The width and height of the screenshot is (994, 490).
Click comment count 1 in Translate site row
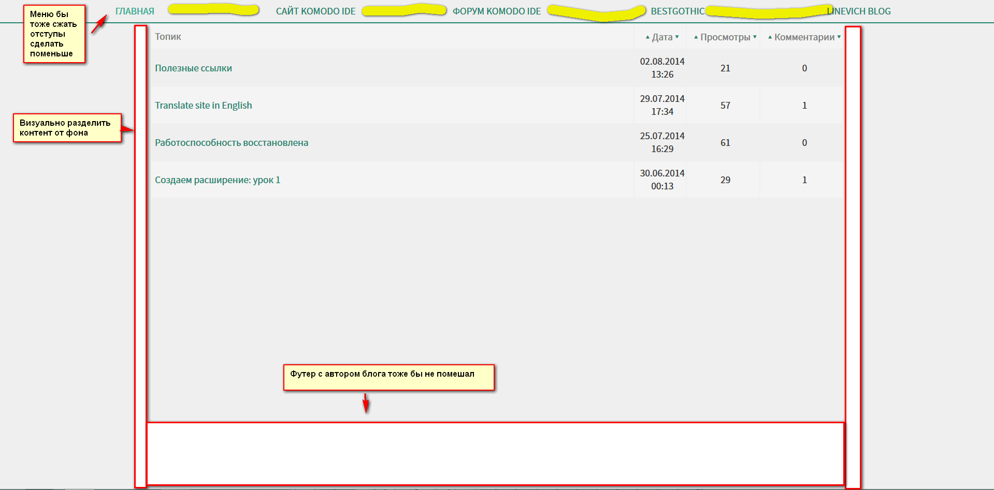[x=804, y=106]
